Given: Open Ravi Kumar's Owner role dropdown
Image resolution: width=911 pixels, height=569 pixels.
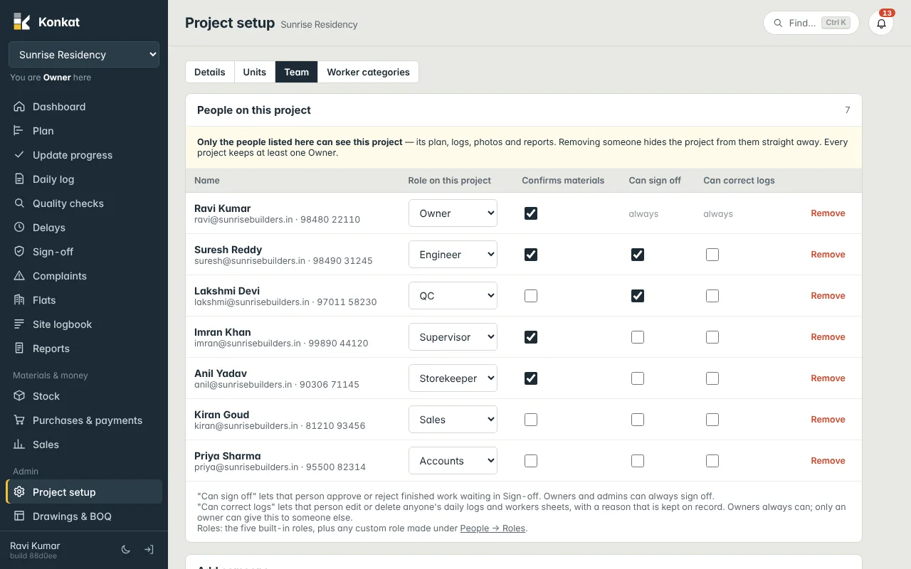Looking at the screenshot, I should point(453,213).
